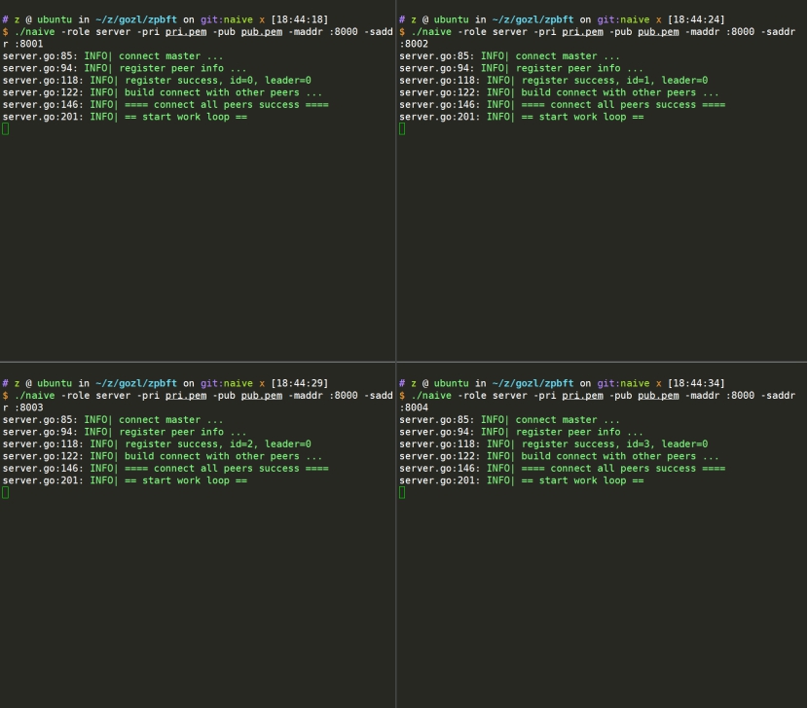Click the timestamp [18:44:18] in prompt

click(300, 19)
